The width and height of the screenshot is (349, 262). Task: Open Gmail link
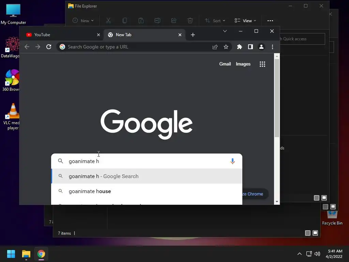[x=225, y=64]
